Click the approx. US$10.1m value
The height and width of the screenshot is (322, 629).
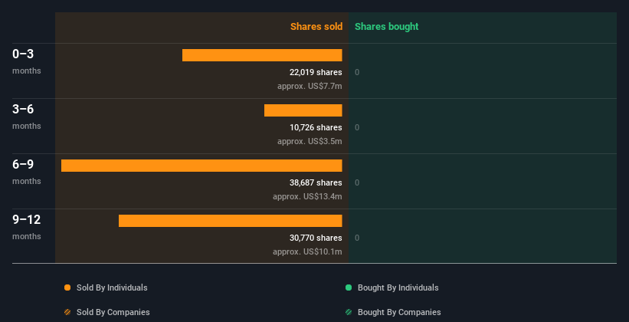coord(307,251)
